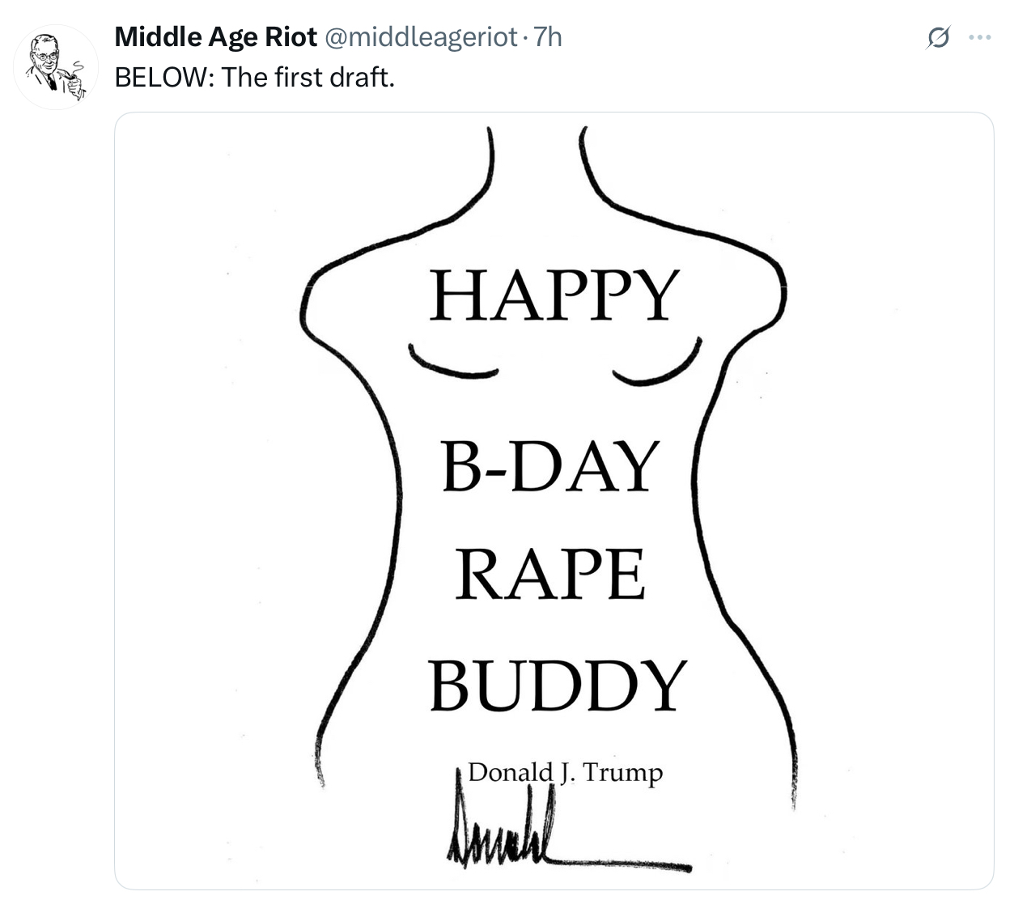Click the Grok icon in the header row
Viewport: 1031px width, 900px height.
pyautogui.click(x=936, y=36)
